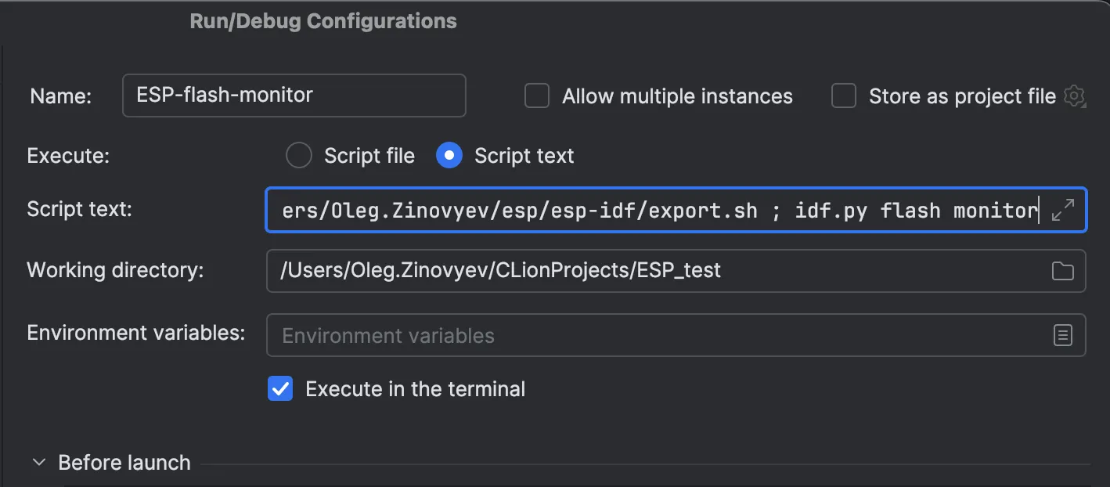Open the Store as project file gear settings
The width and height of the screenshot is (1110, 487).
point(1075,96)
